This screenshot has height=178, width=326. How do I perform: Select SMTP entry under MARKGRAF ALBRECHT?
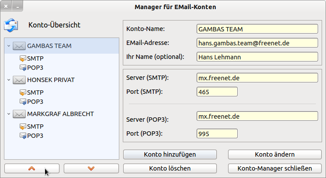(x=35, y=127)
